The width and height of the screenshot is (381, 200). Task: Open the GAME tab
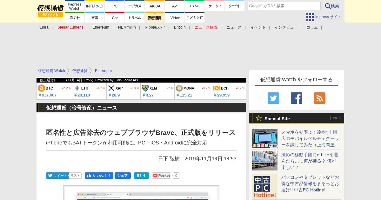[195, 6]
